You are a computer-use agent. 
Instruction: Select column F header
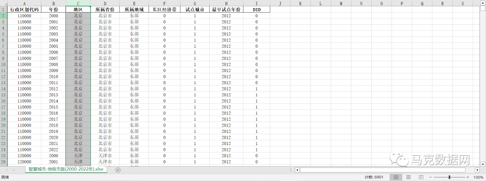point(164,4)
